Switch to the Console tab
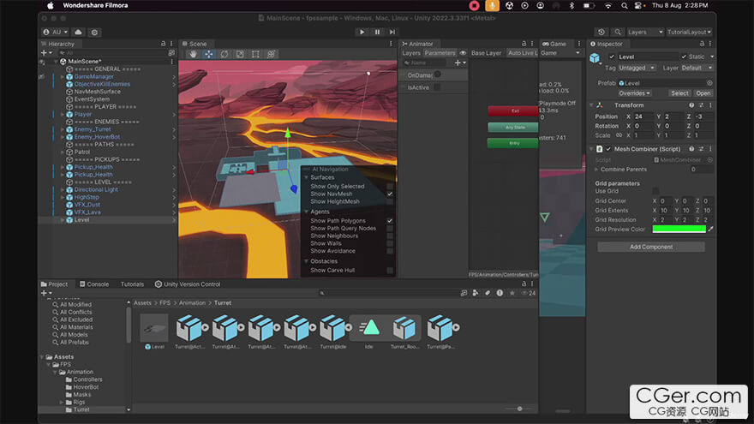Viewport: 754px width, 424px height. pos(93,284)
